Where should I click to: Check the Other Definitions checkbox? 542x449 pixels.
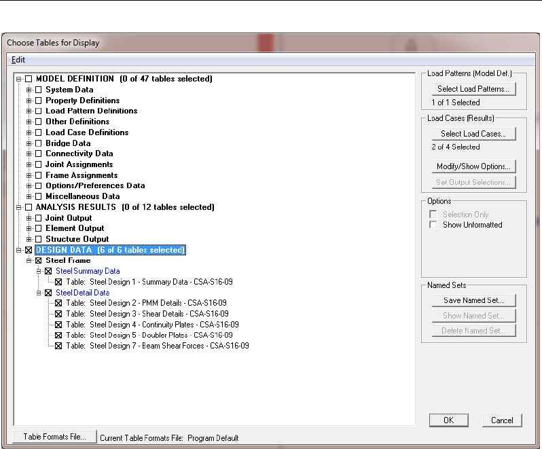38,122
